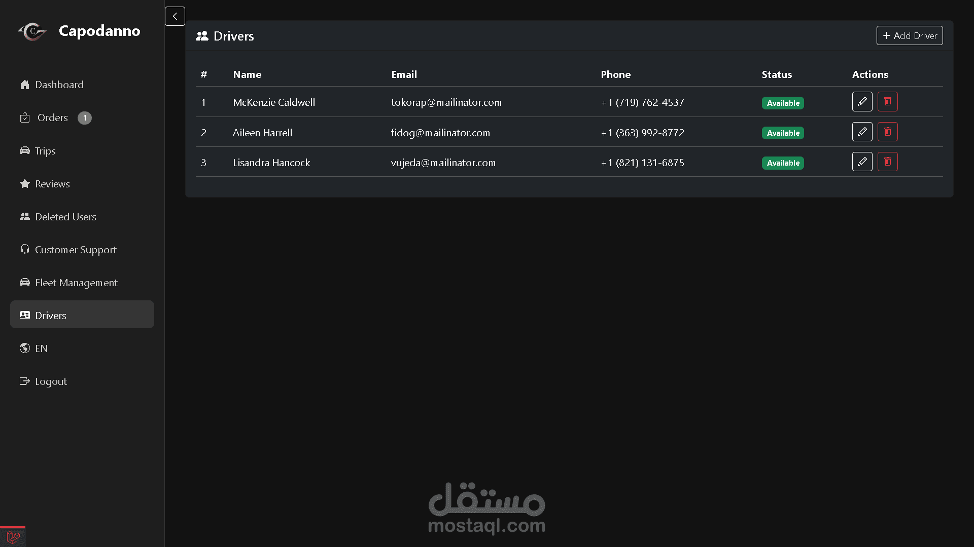Click the Available status badge of Aileen Harrell
This screenshot has width=974, height=547.
point(782,133)
